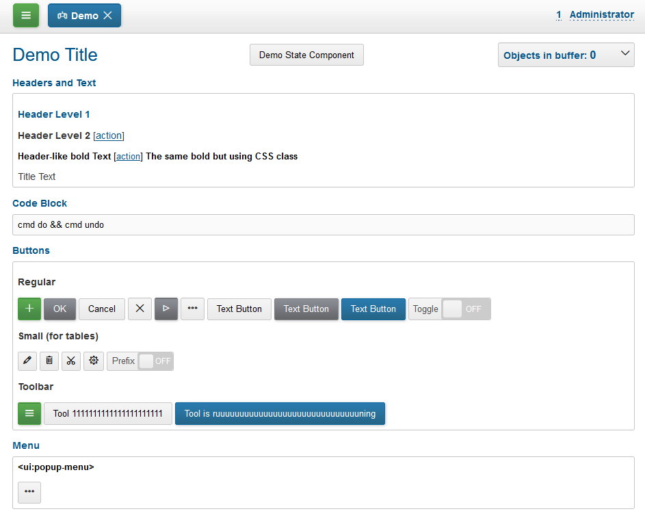
Task: Click the pencil edit icon
Action: (x=27, y=361)
